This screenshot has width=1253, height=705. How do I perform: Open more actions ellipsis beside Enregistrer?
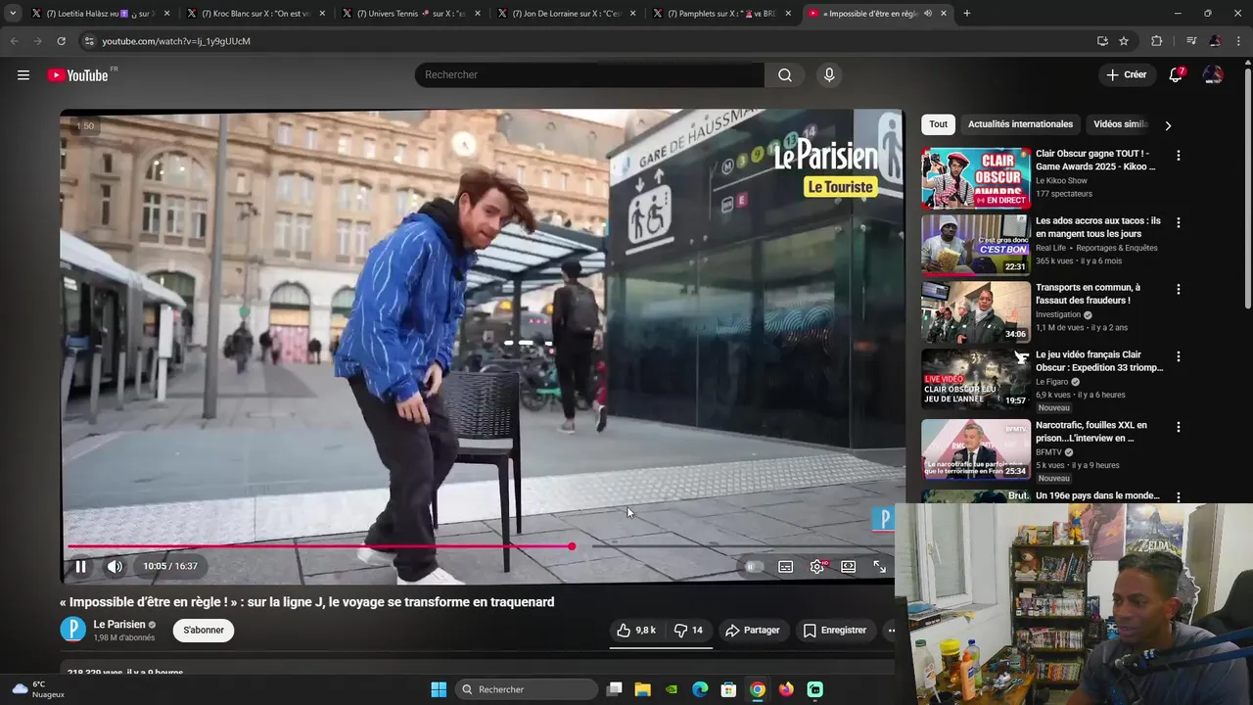coord(889,631)
